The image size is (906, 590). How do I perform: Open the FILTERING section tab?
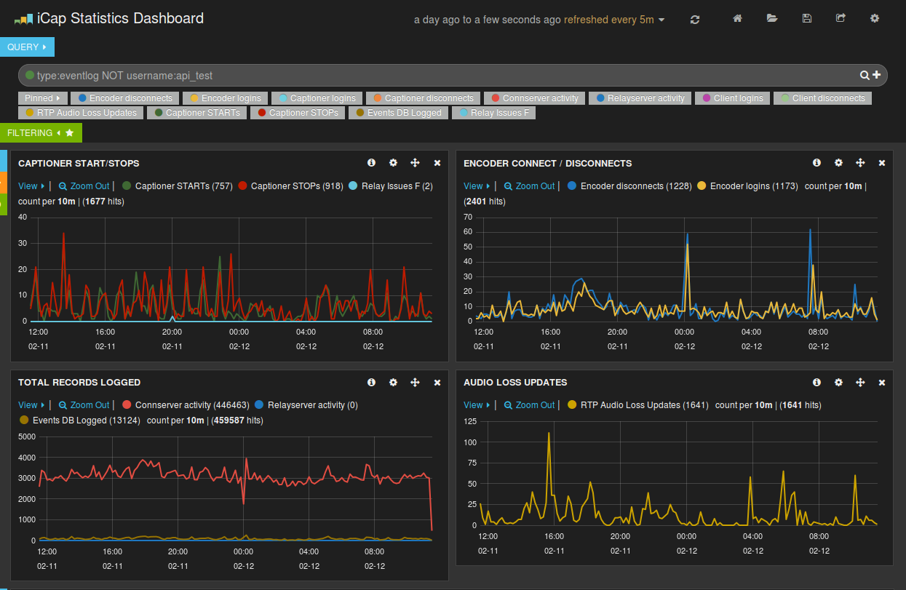click(40, 133)
